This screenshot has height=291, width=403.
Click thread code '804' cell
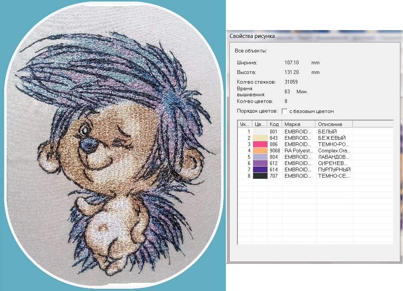274,157
